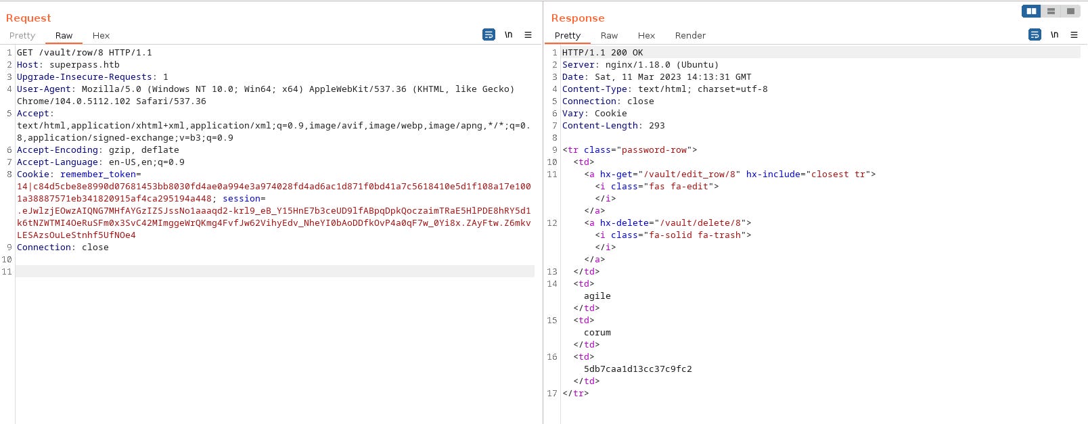Click the 'Accept-Language: en-US,en;q=0.9' line
This screenshot has width=1088, height=424.
101,162
